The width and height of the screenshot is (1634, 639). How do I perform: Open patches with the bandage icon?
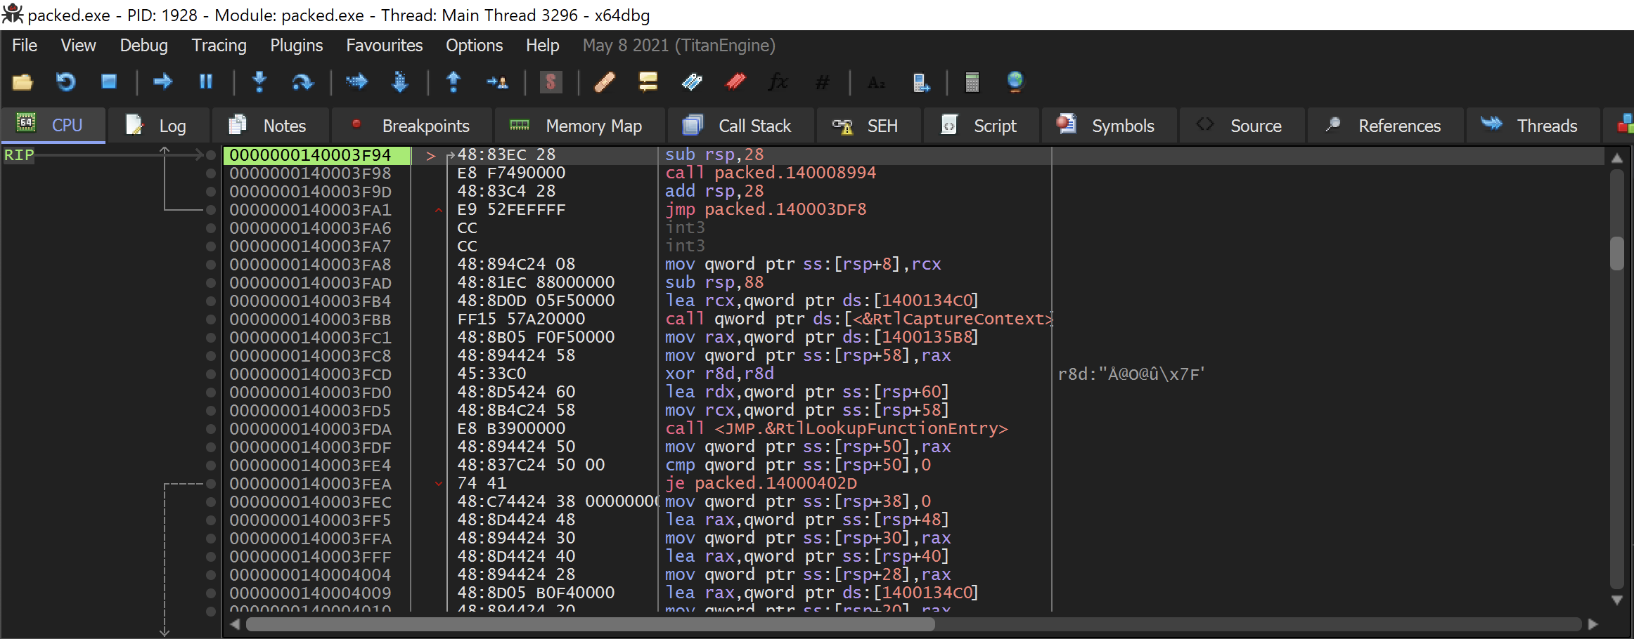pyautogui.click(x=605, y=82)
